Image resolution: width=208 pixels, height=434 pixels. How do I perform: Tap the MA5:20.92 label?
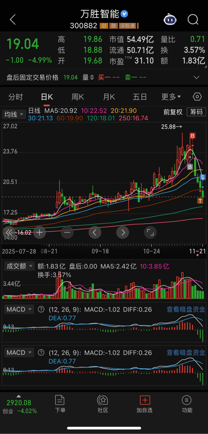61,111
